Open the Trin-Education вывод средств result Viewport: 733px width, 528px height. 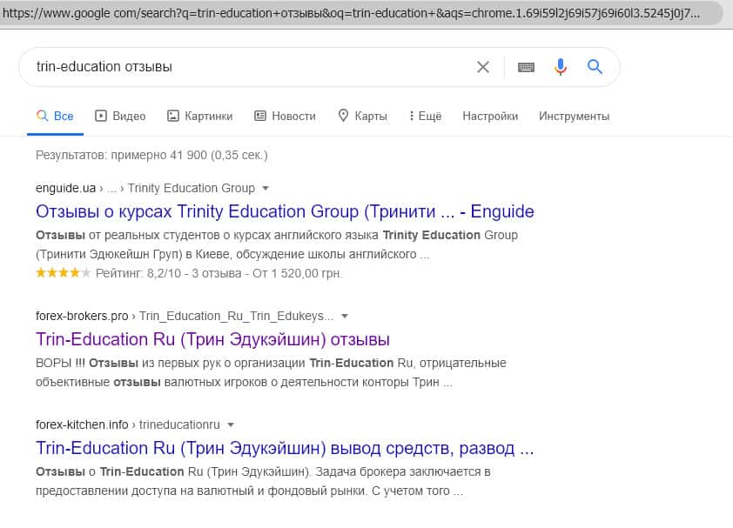tap(285, 449)
